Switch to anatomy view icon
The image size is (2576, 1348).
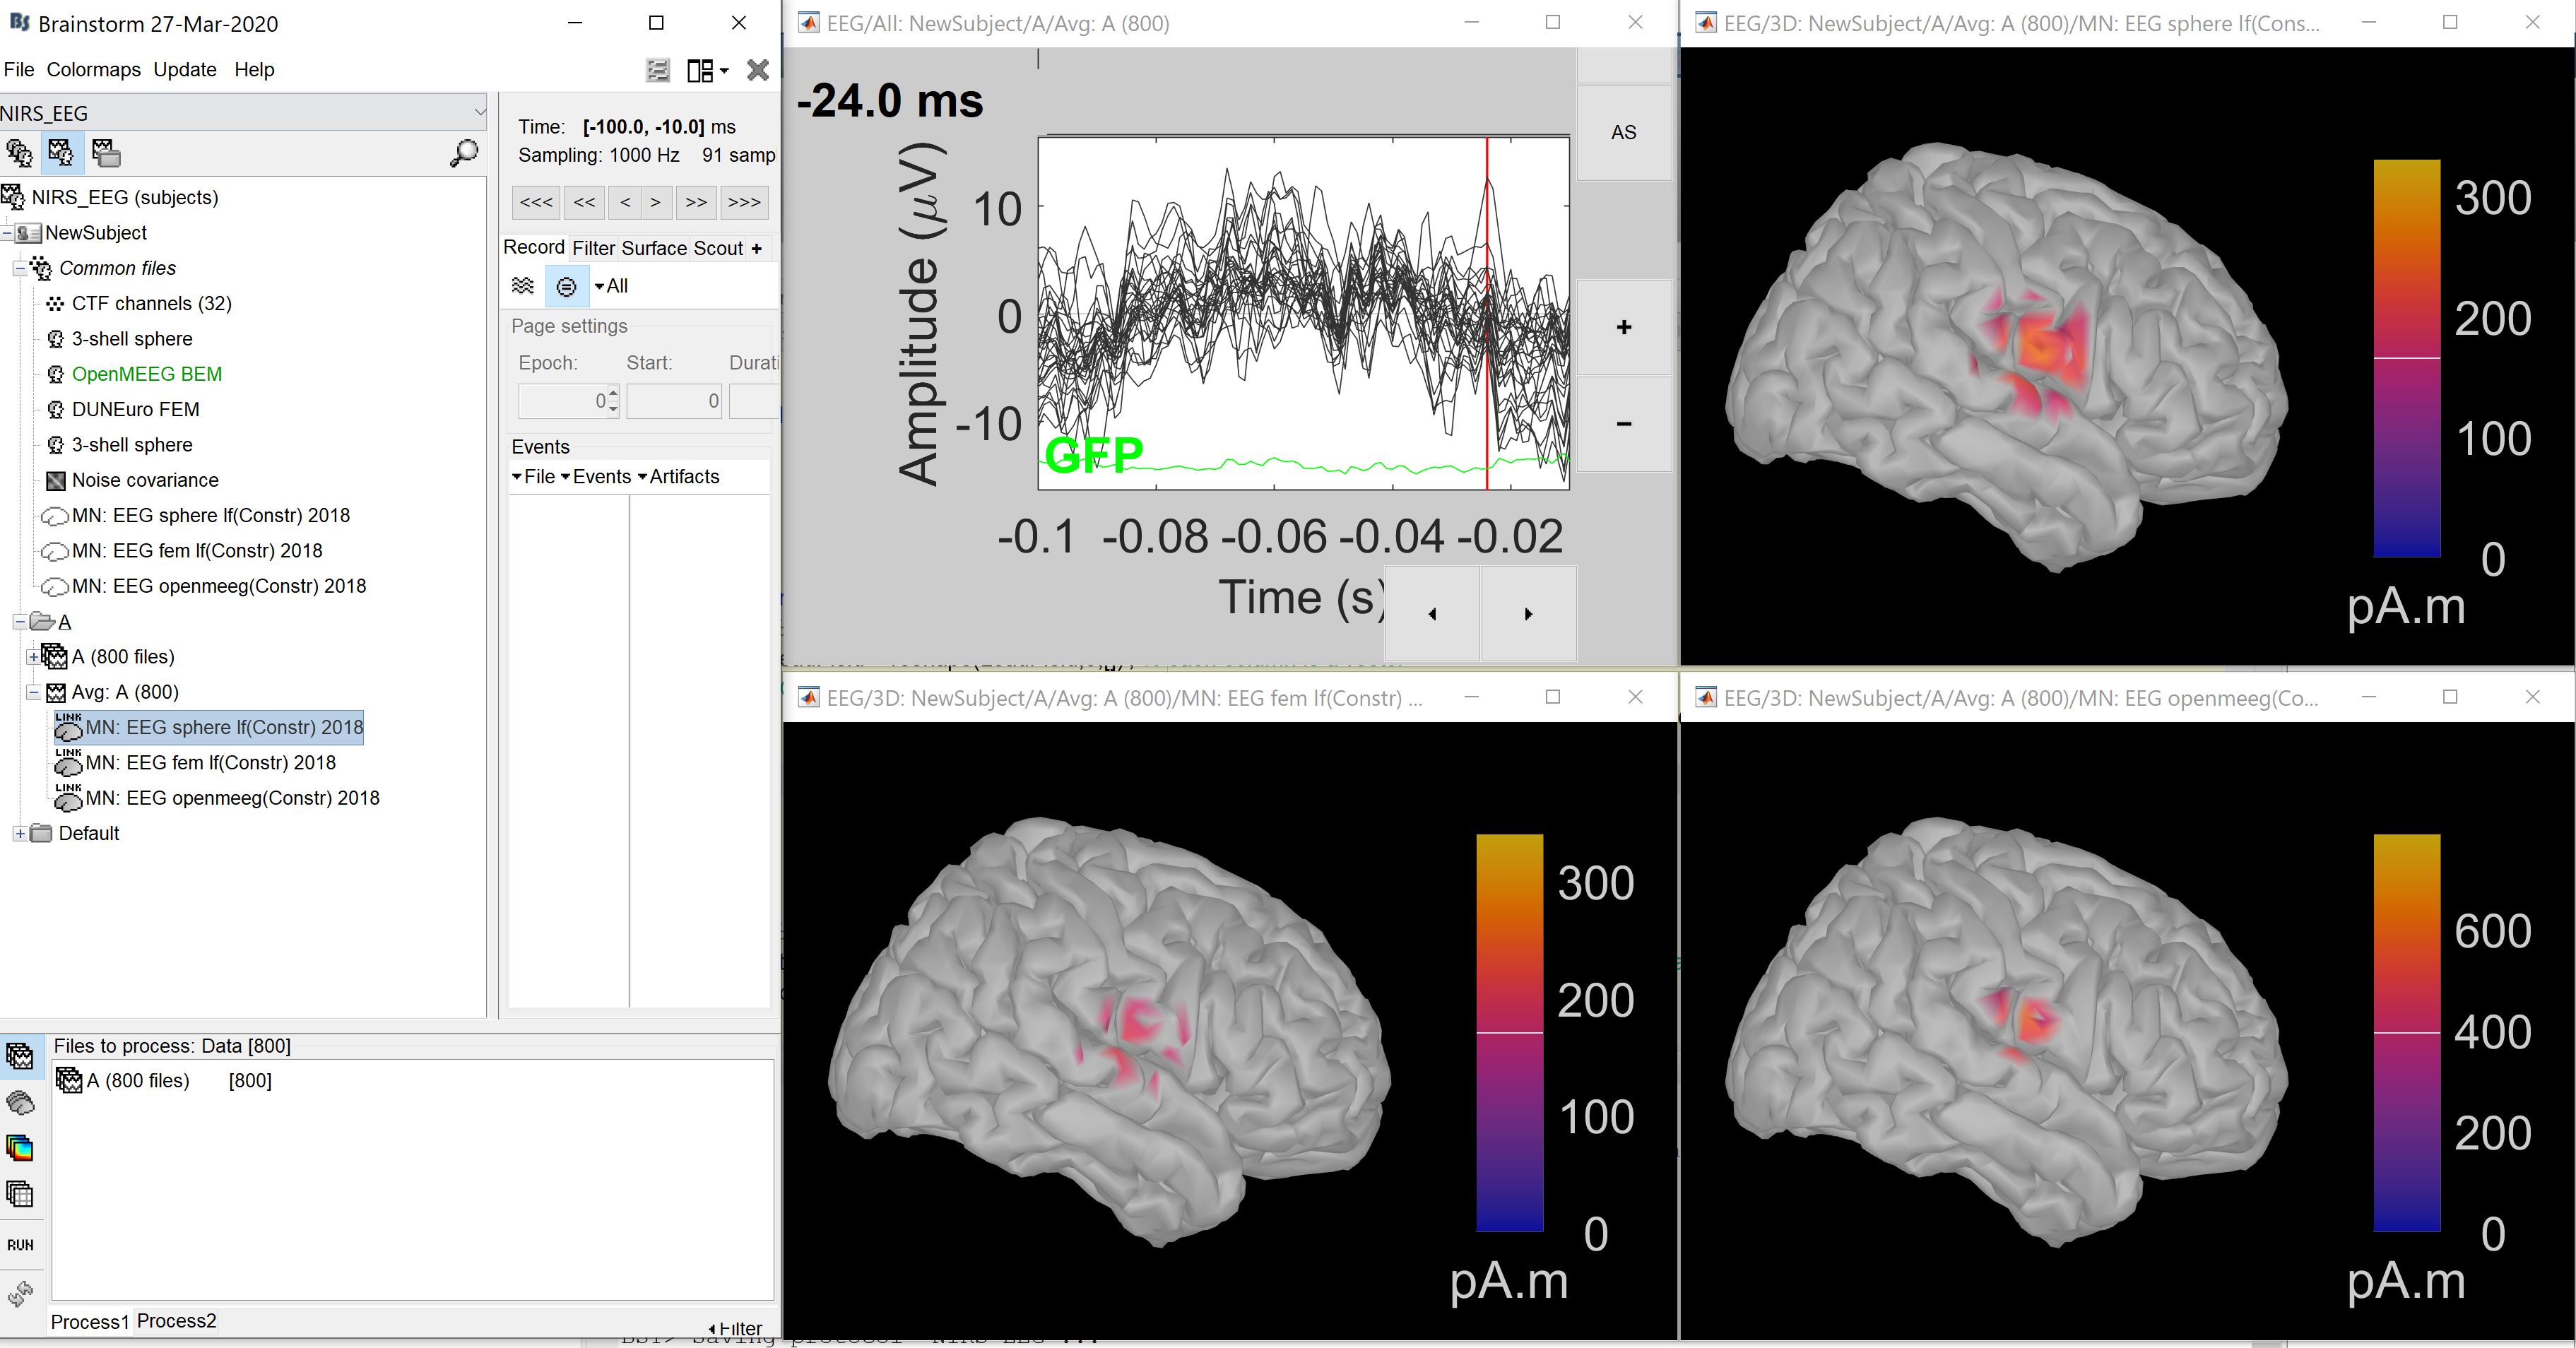[x=19, y=153]
